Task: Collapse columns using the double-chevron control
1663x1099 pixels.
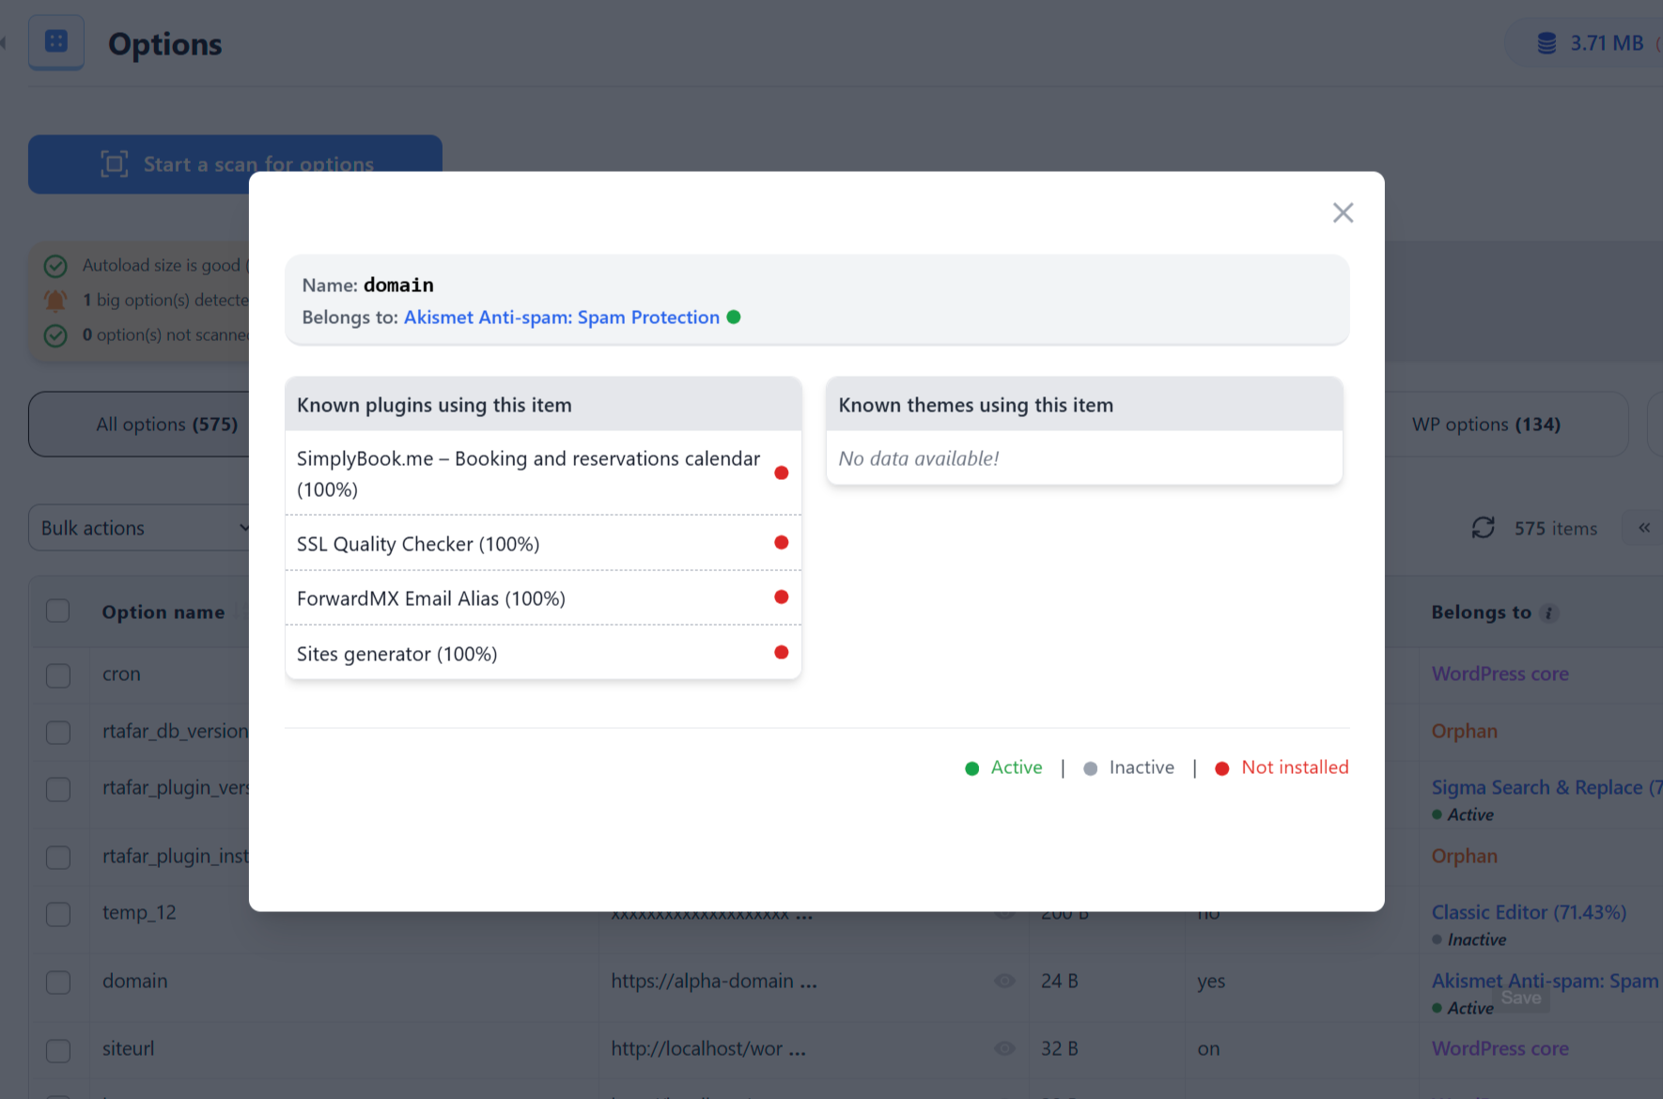Action: (x=1643, y=528)
